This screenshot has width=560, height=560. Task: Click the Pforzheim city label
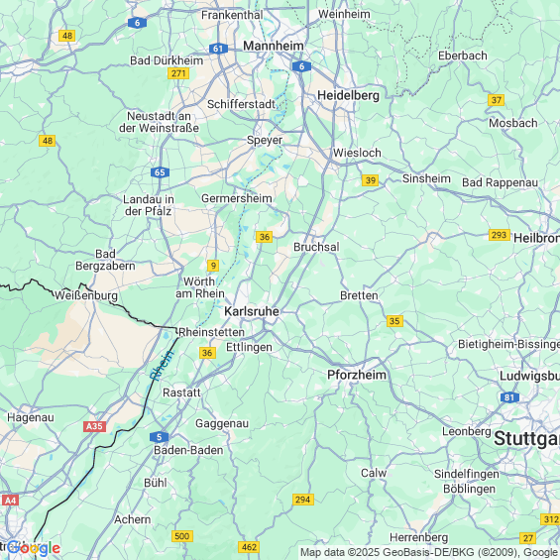pyautogui.click(x=357, y=375)
